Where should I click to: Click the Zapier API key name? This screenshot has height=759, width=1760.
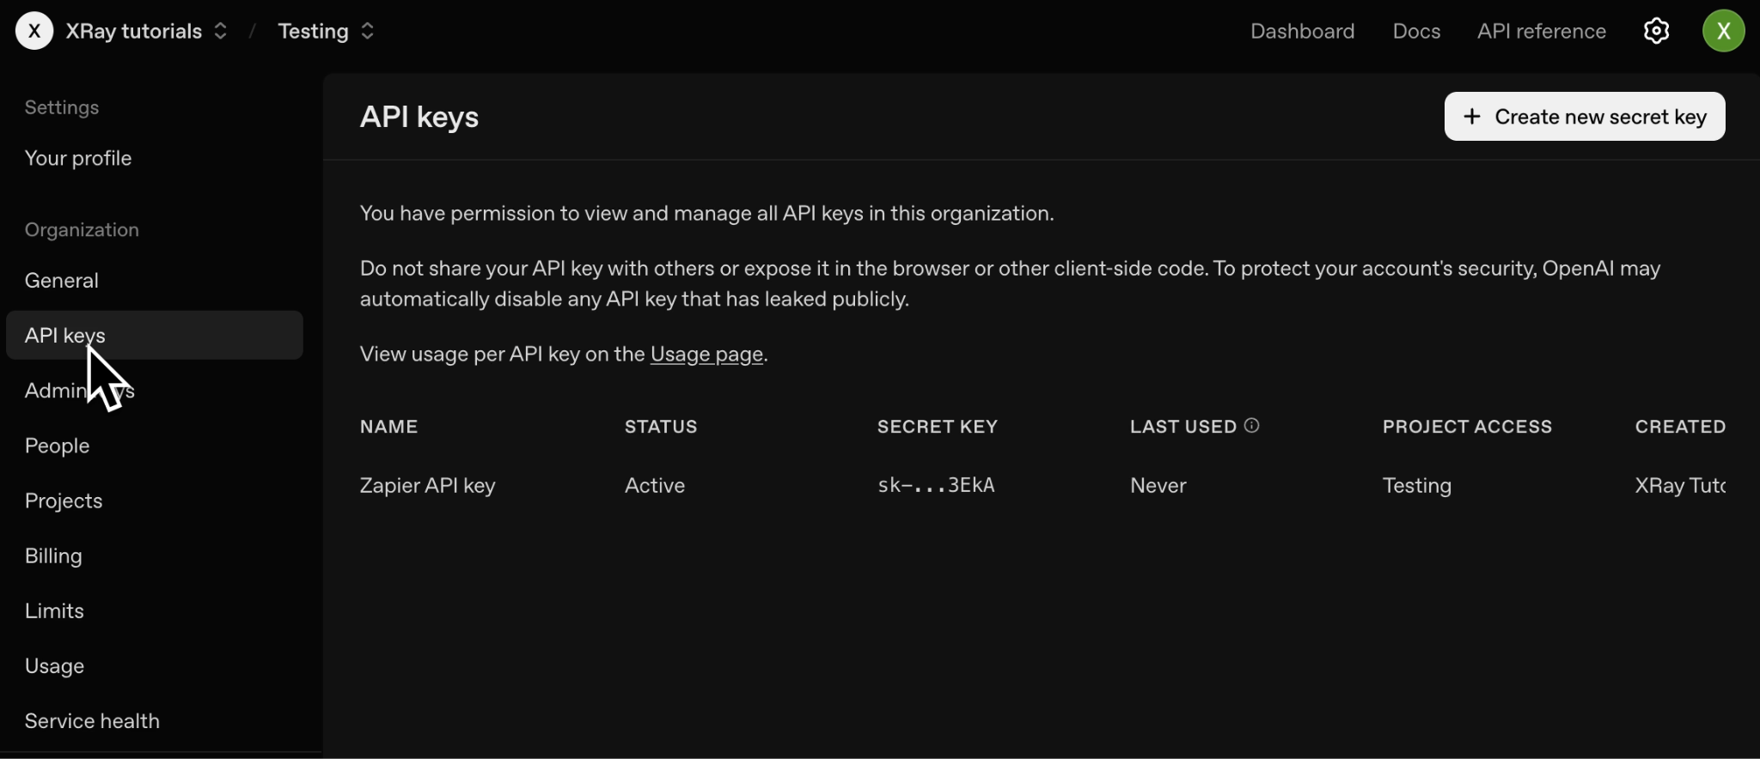[427, 485]
